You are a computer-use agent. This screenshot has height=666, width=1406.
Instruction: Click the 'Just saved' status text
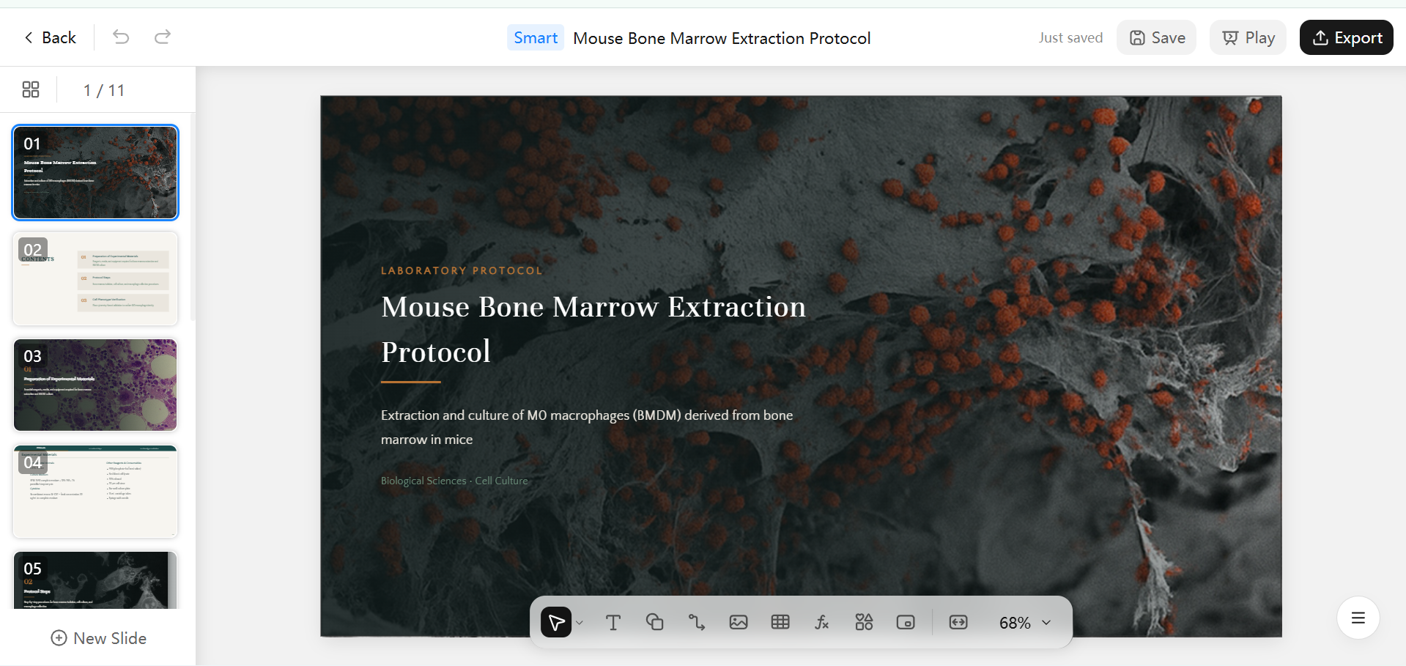tap(1070, 37)
